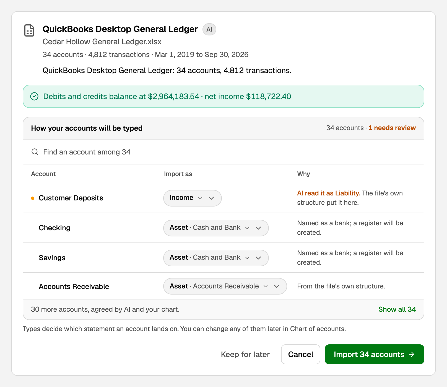Select the Checking account name
447x387 pixels.
pyautogui.click(x=54, y=228)
